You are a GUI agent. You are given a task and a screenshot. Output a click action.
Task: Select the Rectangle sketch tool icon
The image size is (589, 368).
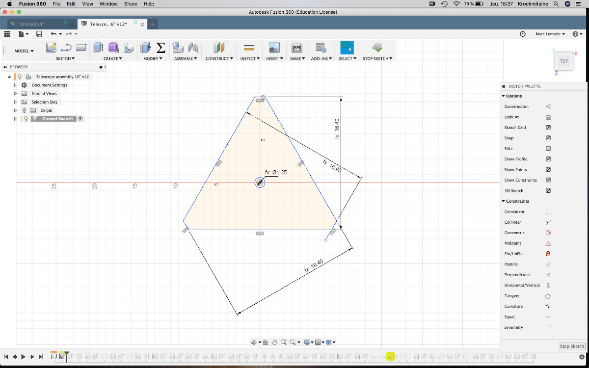[81, 48]
